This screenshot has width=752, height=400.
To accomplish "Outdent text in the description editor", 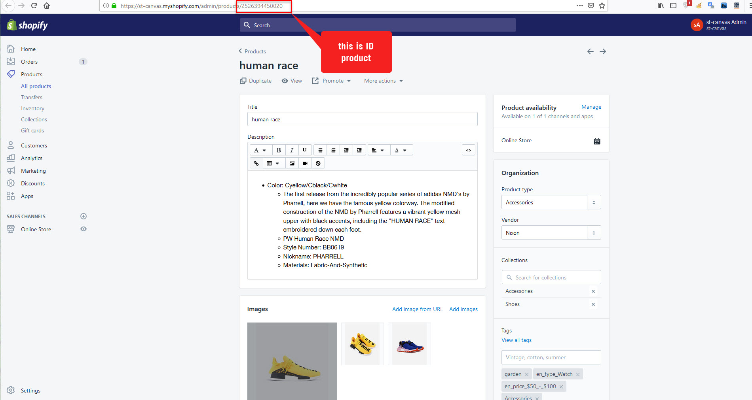I will [346, 150].
